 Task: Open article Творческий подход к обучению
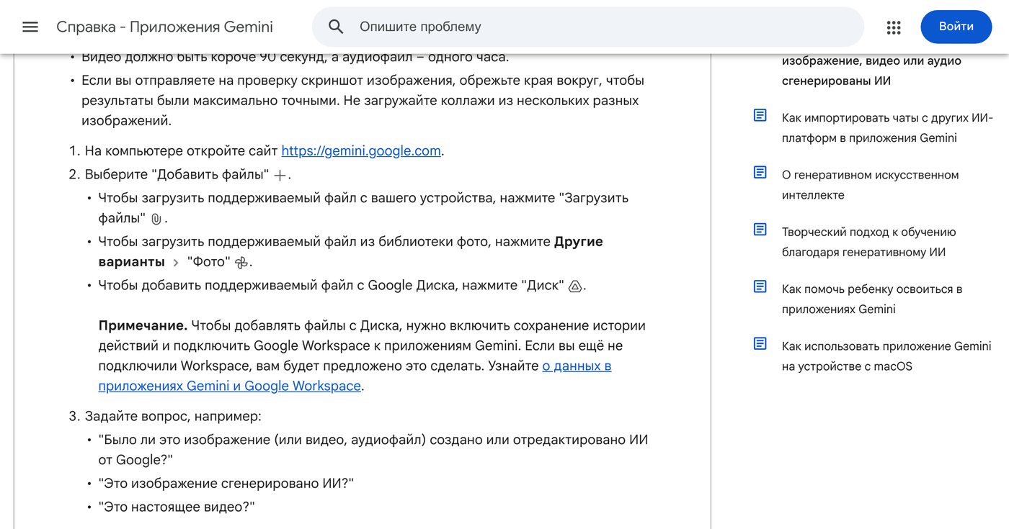click(x=868, y=242)
